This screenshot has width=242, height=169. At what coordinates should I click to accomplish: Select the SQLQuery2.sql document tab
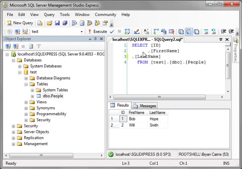click(x=147, y=39)
